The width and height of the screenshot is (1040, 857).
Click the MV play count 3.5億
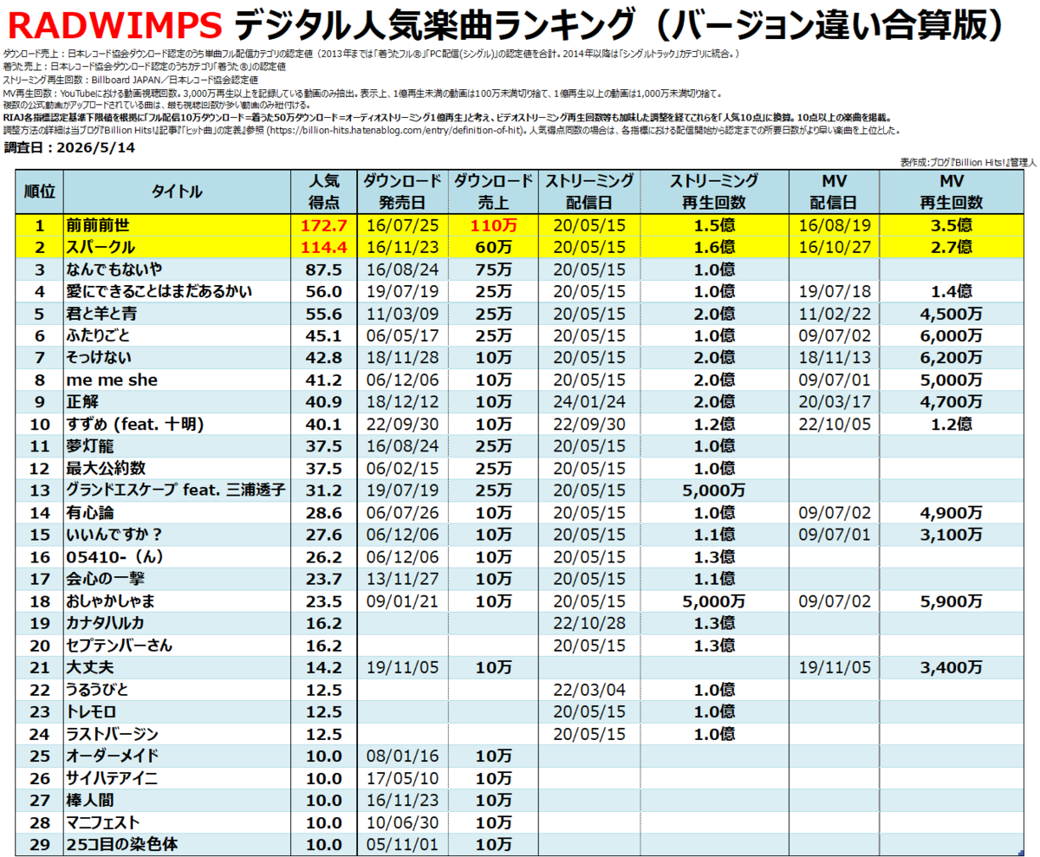[x=952, y=225]
